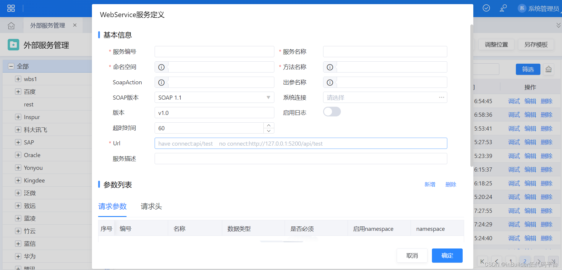Viewport: 562px width, 270px height.
Task: Click the 启用namespace column header
Action: click(x=379, y=229)
